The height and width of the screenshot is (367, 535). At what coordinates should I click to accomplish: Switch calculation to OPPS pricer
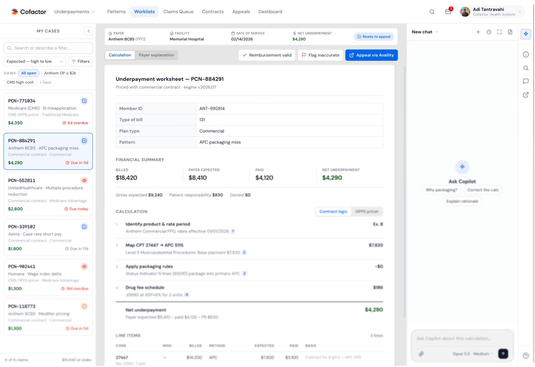point(367,212)
